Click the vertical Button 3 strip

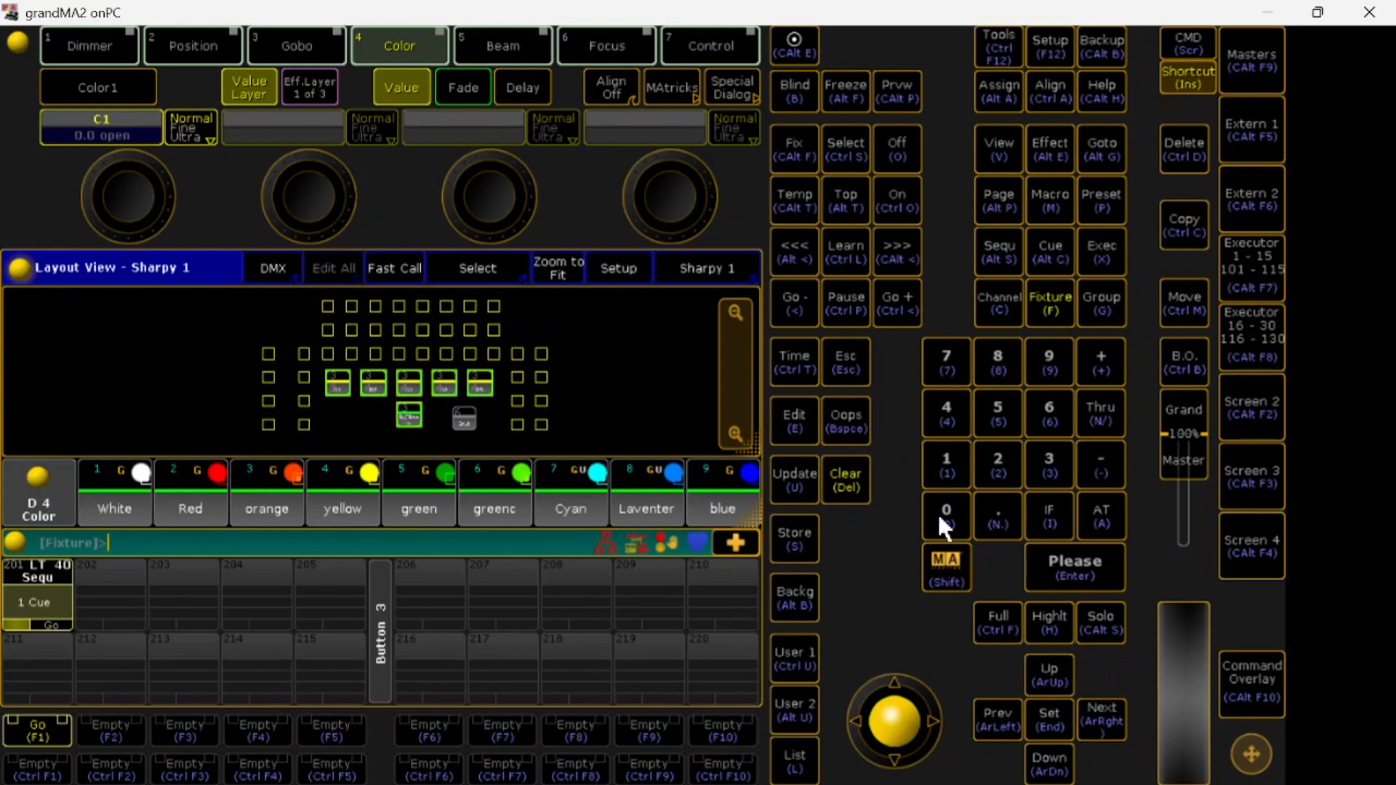[x=380, y=631]
